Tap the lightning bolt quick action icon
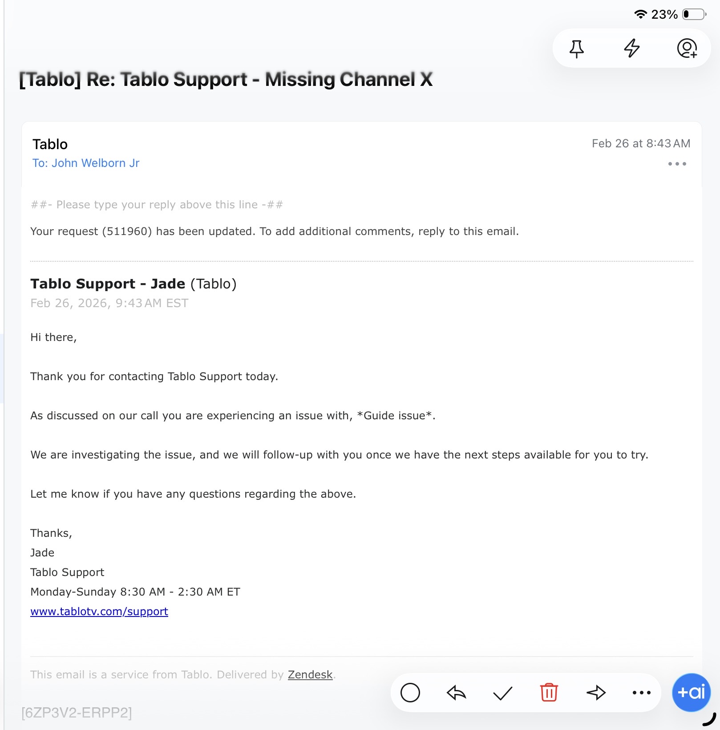The height and width of the screenshot is (730, 720). click(631, 49)
